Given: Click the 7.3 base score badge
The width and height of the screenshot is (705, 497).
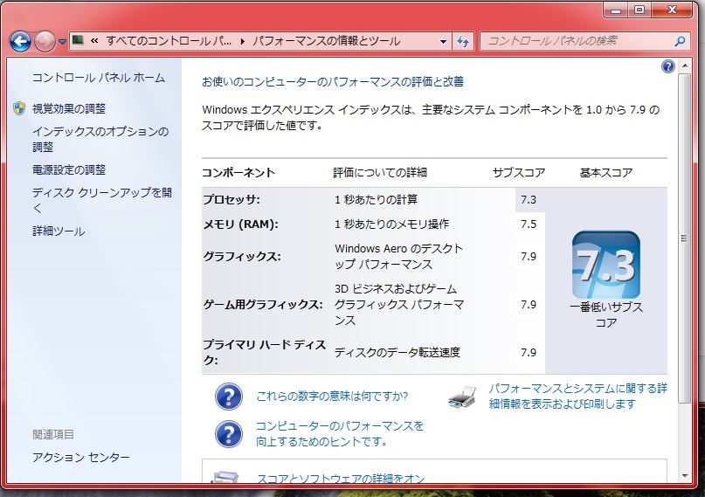Looking at the screenshot, I should [605, 265].
